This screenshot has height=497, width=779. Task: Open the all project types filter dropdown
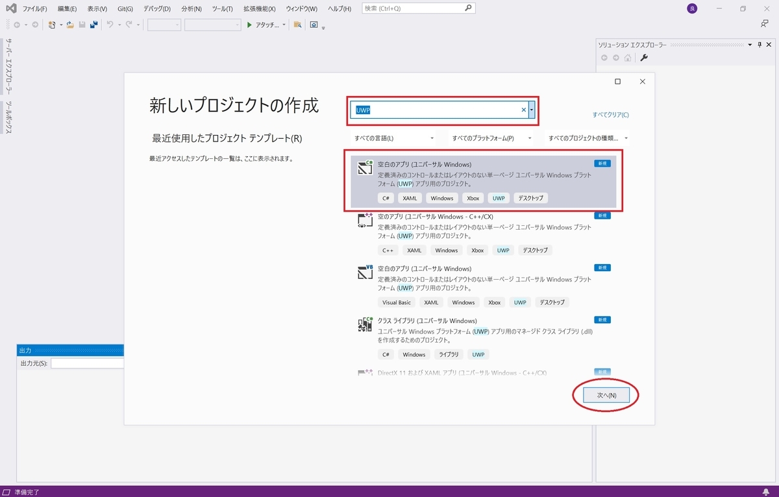tap(588, 138)
